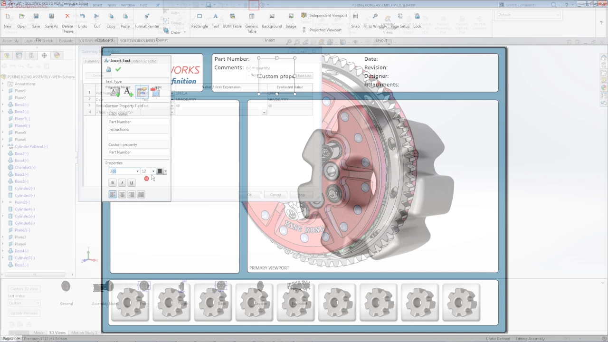Confirm Insert Text with green checkmark
This screenshot has height=342, width=608.
click(x=118, y=69)
